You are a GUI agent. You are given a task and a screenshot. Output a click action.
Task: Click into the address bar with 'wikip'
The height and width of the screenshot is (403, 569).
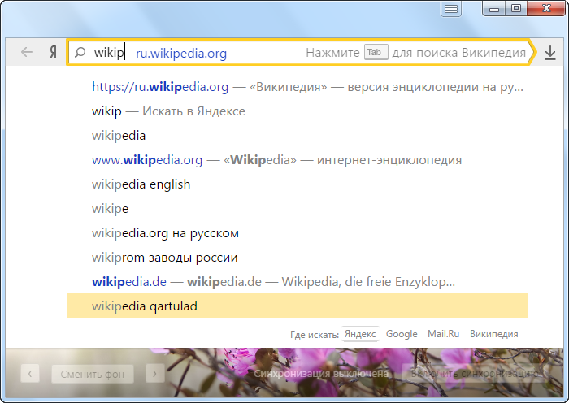click(x=301, y=52)
